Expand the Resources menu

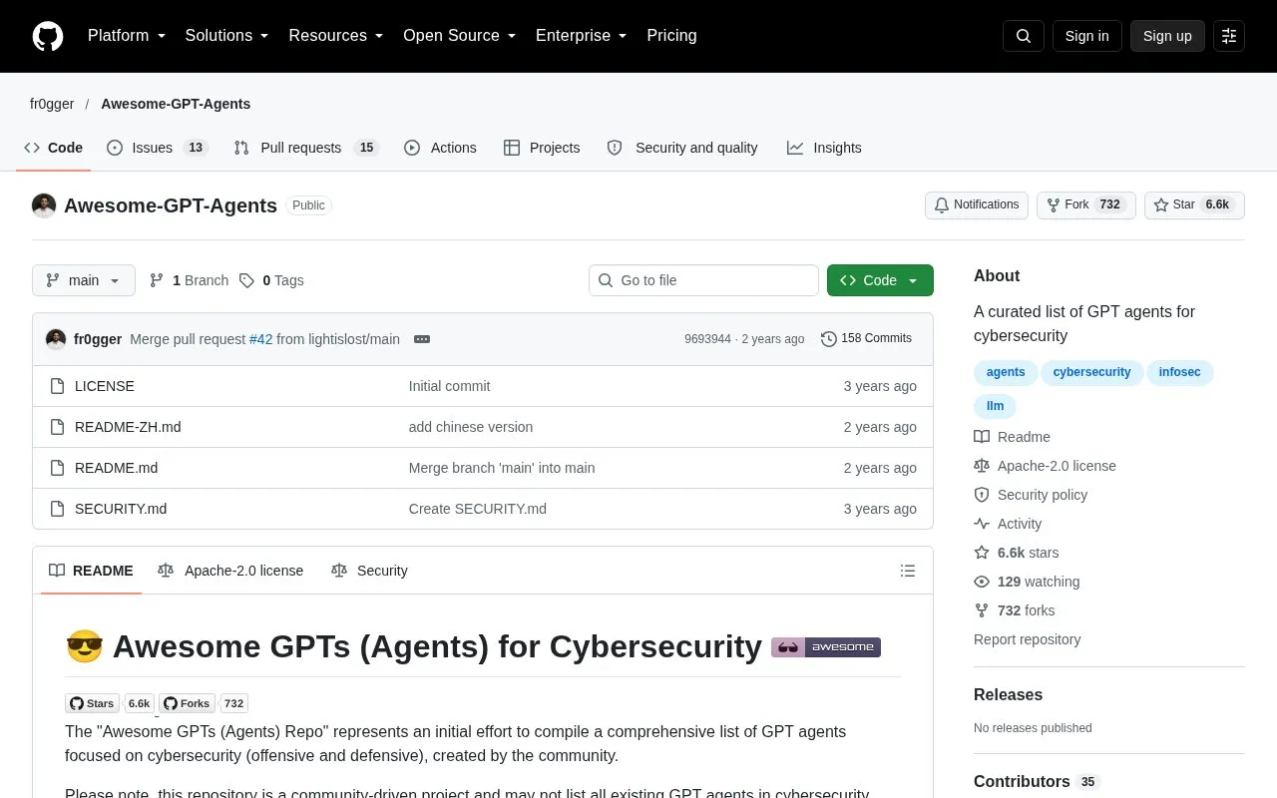[x=336, y=36]
